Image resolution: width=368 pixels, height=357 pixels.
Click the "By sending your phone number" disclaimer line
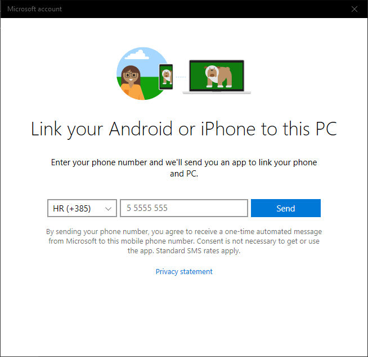(183, 232)
